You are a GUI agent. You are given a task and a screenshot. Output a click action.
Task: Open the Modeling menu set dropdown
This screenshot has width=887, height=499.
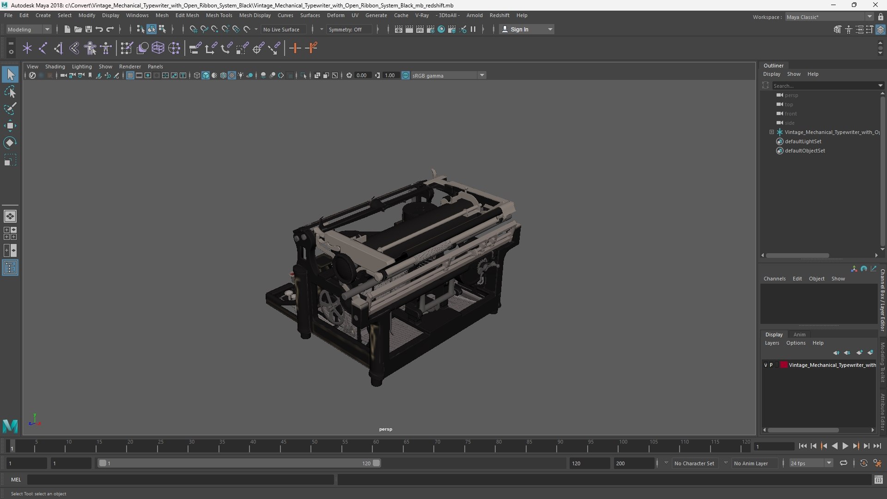[29, 29]
